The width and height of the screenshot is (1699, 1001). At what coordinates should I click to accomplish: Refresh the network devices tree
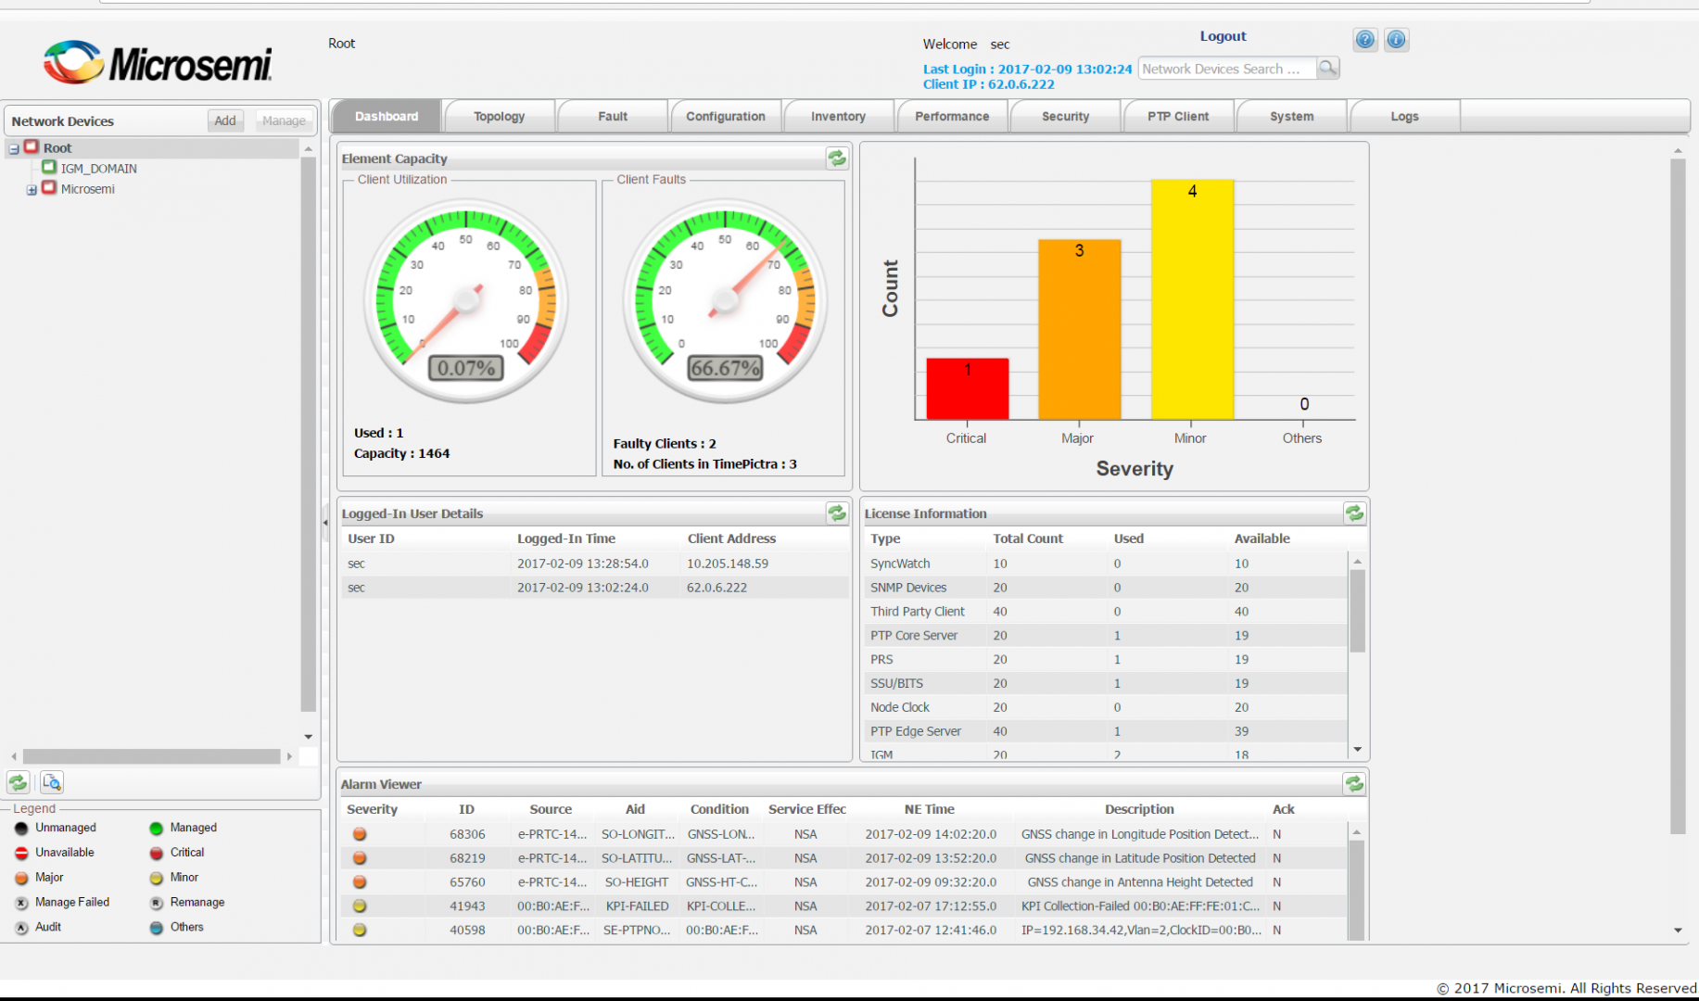click(18, 781)
